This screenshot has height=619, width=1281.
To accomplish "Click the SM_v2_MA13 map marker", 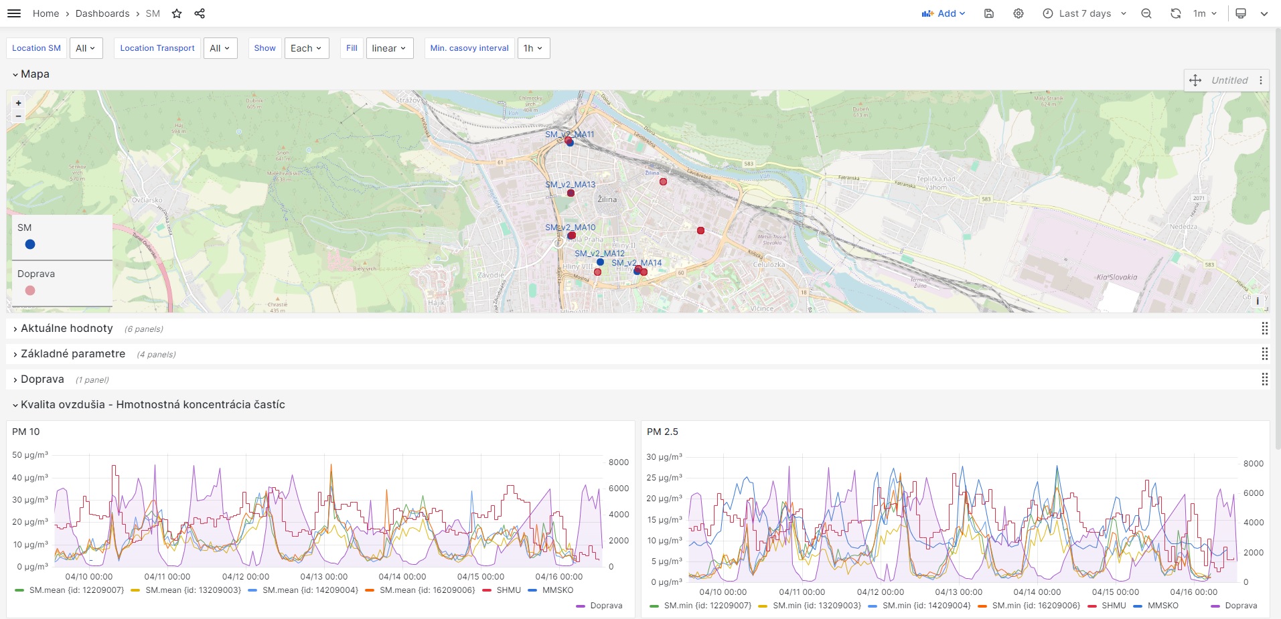I will (x=571, y=193).
